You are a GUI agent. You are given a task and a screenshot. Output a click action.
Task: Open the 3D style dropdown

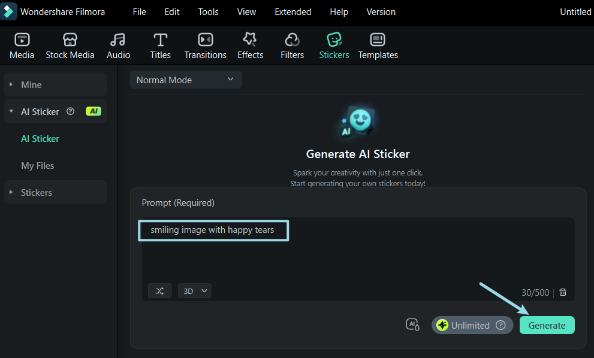tap(195, 290)
